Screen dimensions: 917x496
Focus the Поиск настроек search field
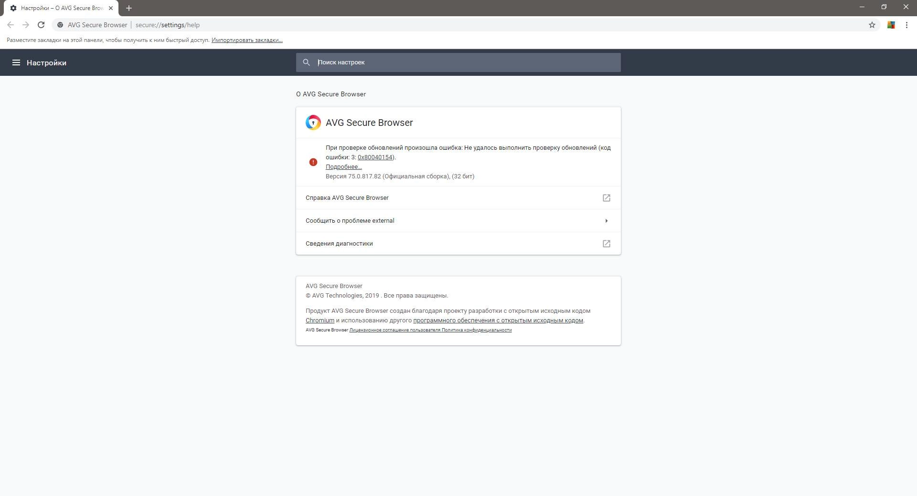coord(458,62)
